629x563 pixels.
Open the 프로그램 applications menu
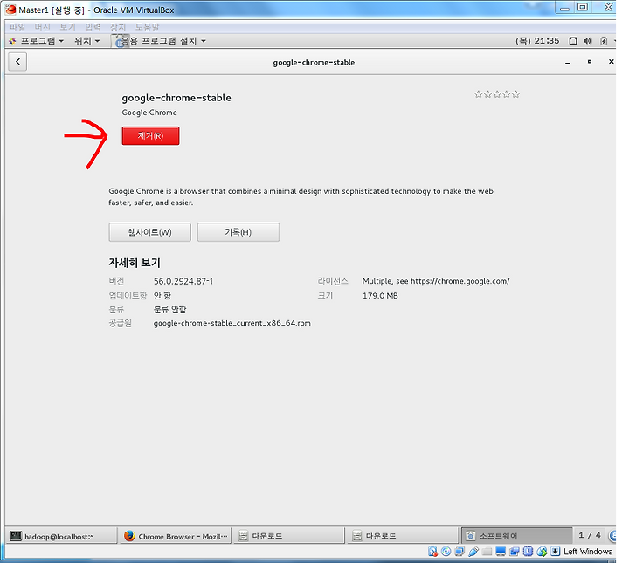pyautogui.click(x=36, y=41)
